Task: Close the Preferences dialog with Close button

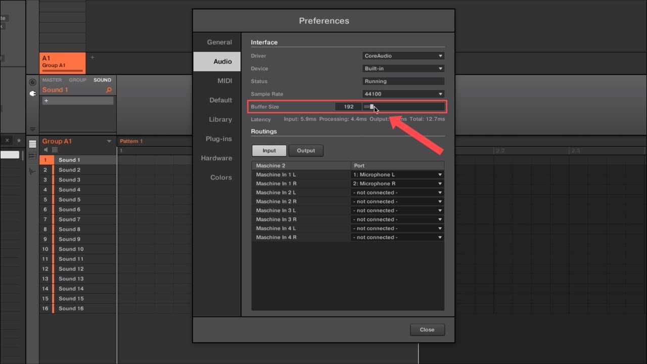Action: click(427, 330)
